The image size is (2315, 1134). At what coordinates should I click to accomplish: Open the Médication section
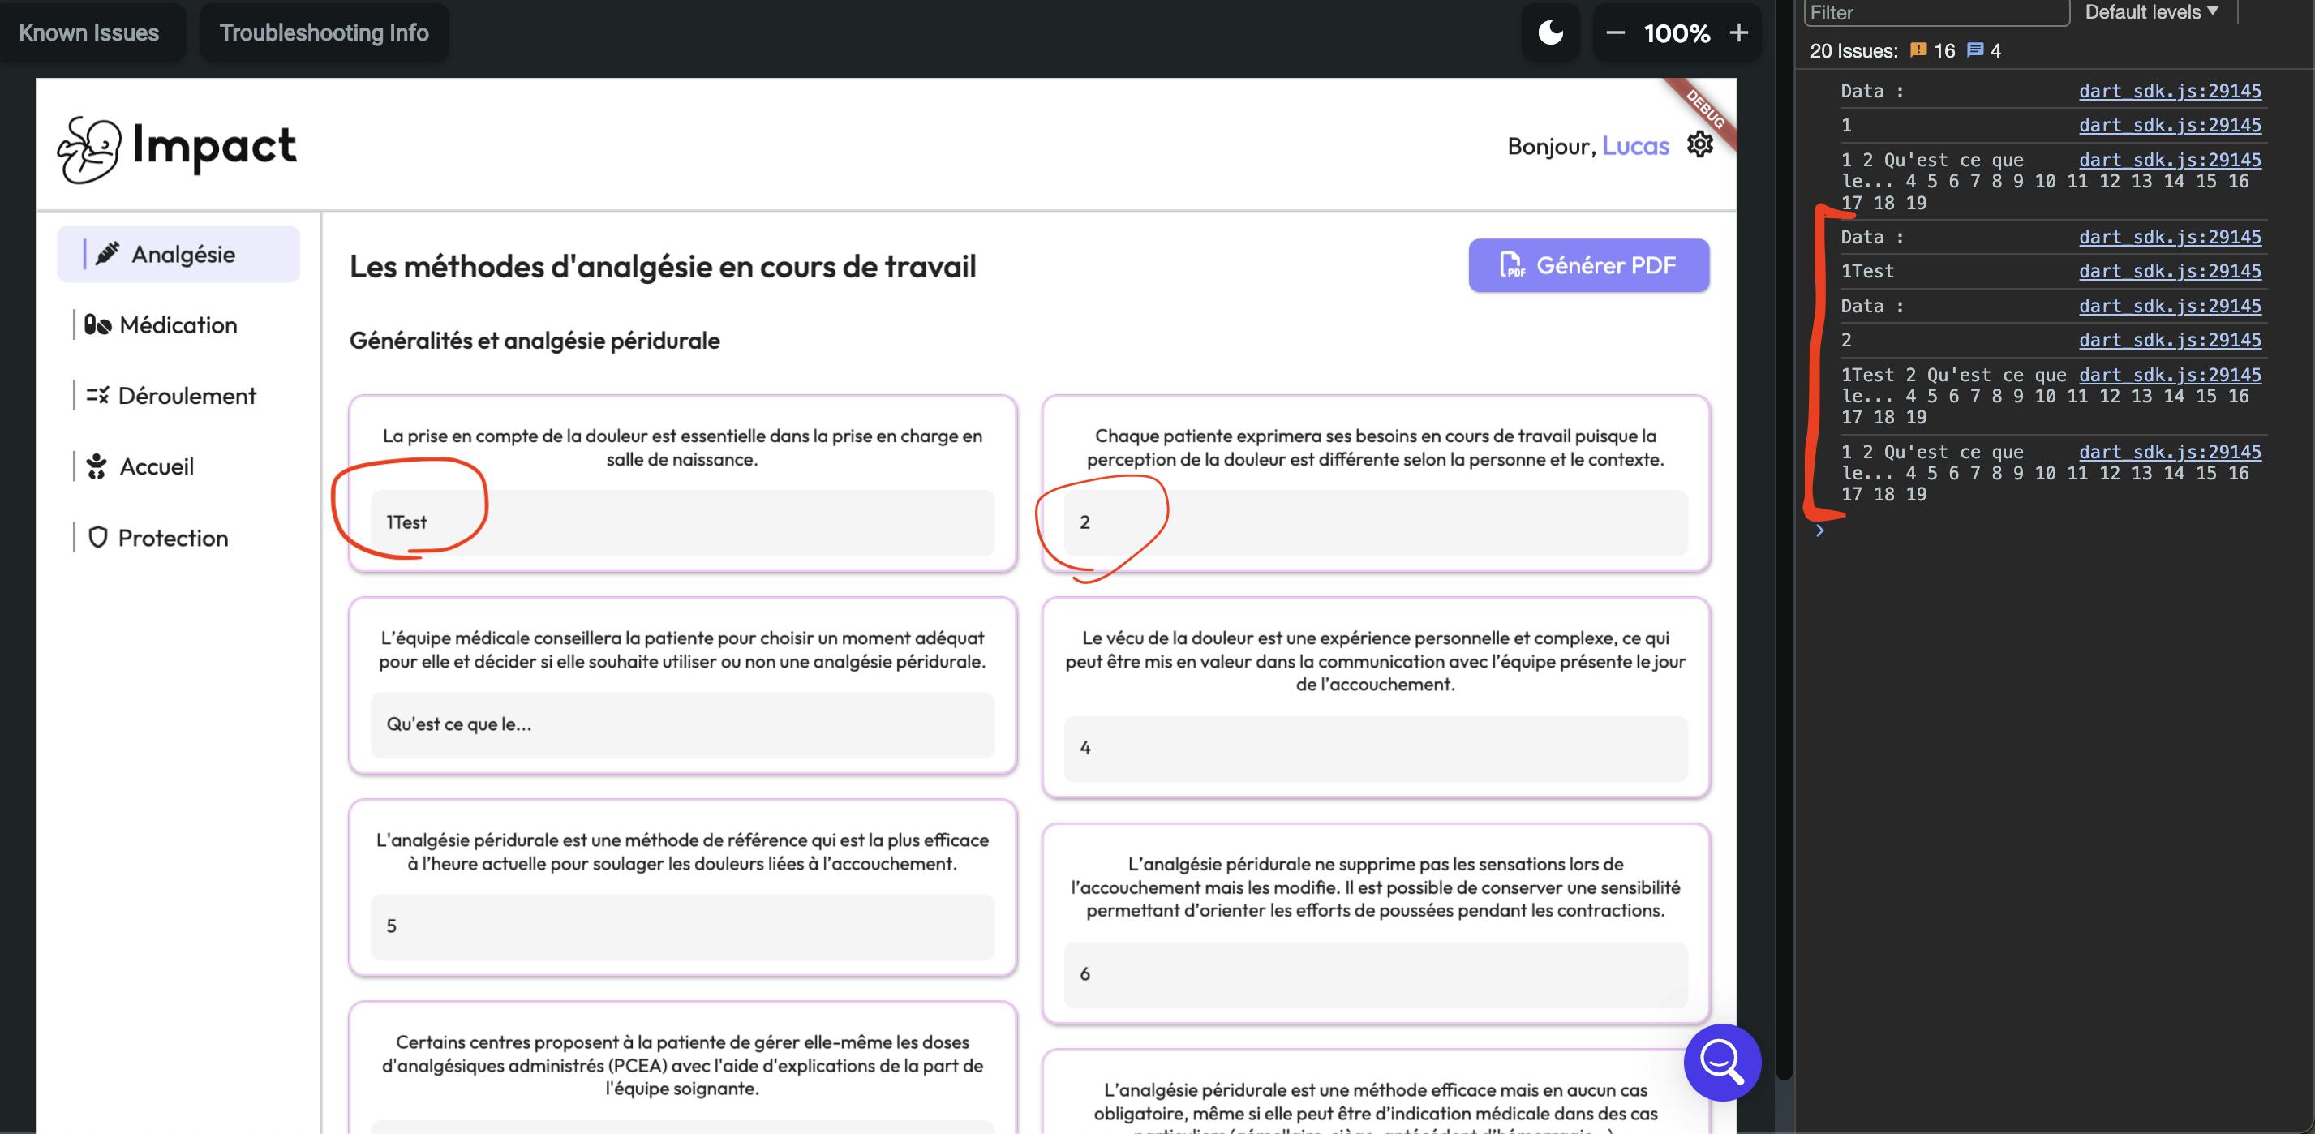(177, 325)
